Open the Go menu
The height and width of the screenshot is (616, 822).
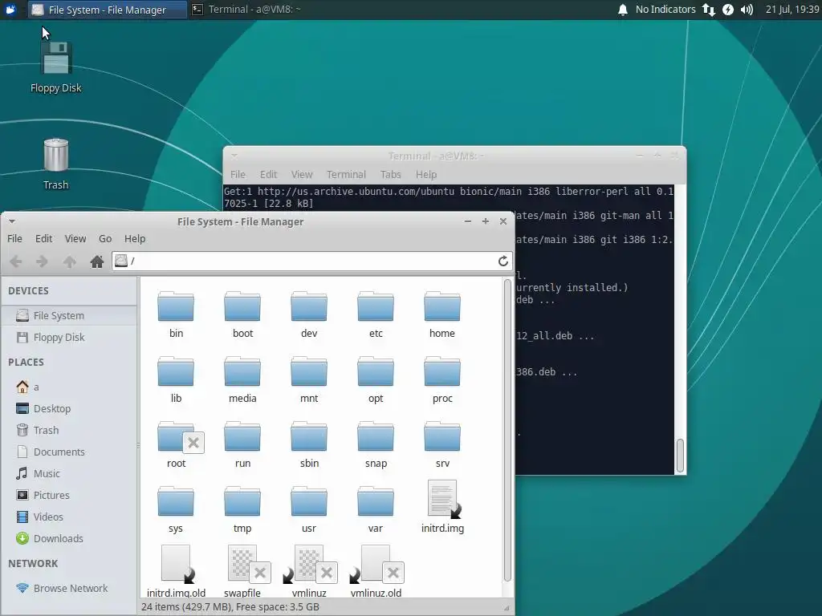pos(105,238)
